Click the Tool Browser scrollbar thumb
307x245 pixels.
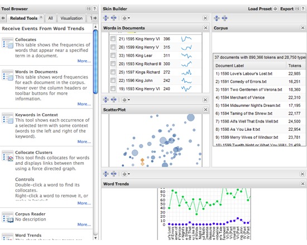click(95, 62)
